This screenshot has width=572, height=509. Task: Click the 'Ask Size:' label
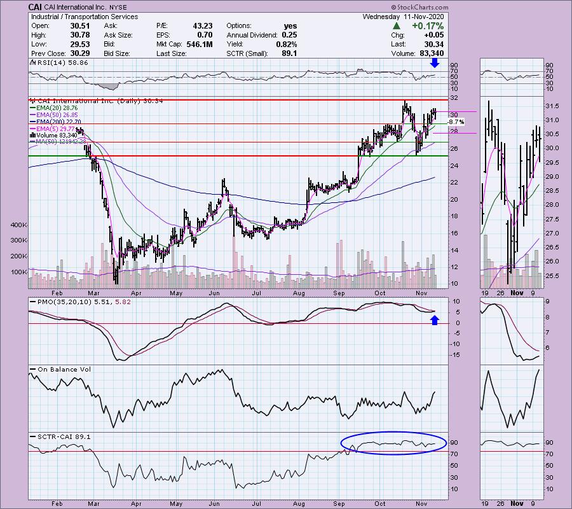[118, 35]
